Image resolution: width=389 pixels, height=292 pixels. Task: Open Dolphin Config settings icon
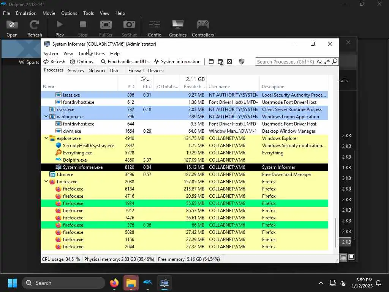pos(155,25)
